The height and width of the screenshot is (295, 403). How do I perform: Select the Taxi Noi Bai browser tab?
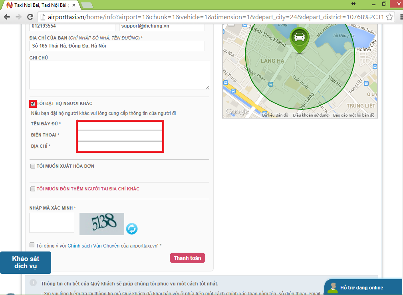coord(40,5)
